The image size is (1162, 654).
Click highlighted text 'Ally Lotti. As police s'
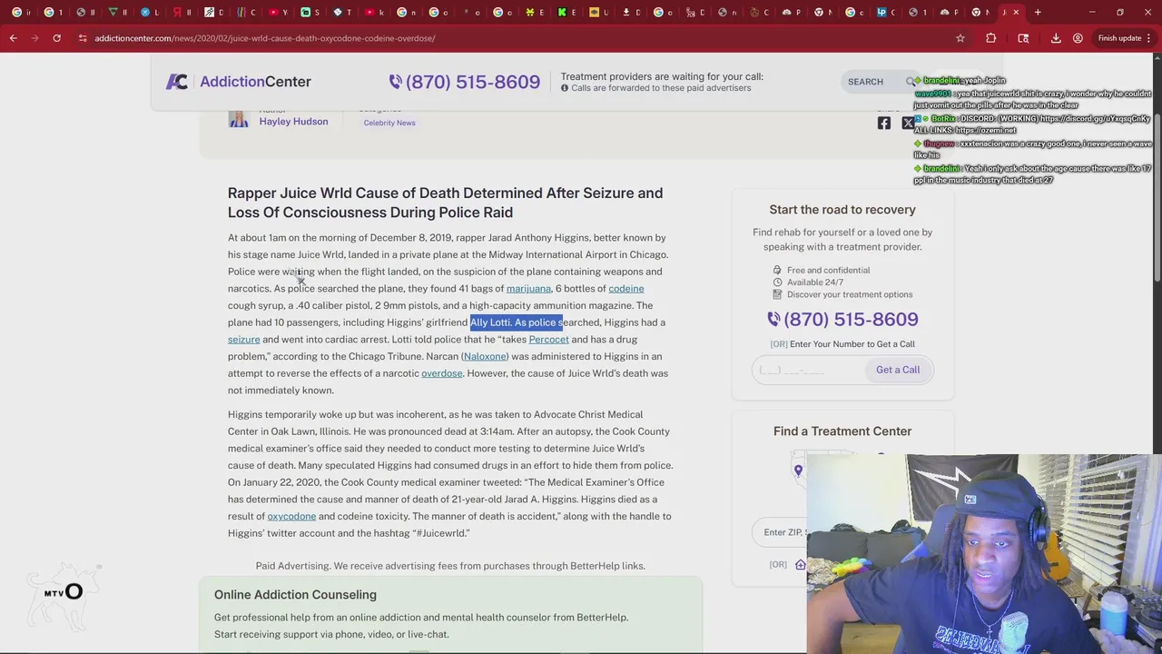coord(517,322)
